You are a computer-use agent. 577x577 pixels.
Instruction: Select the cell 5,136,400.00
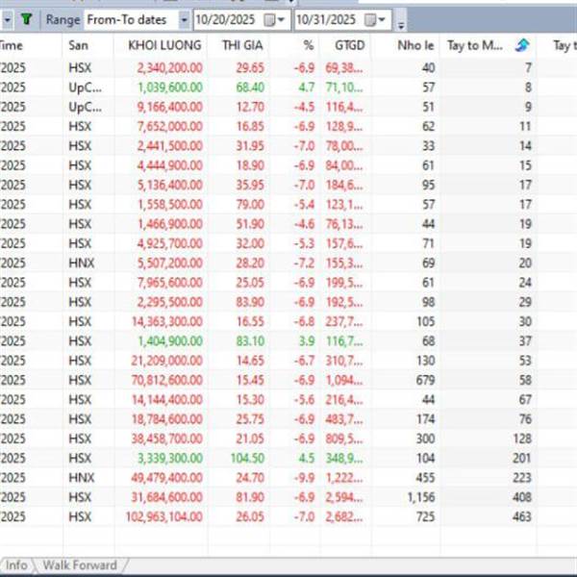169,185
